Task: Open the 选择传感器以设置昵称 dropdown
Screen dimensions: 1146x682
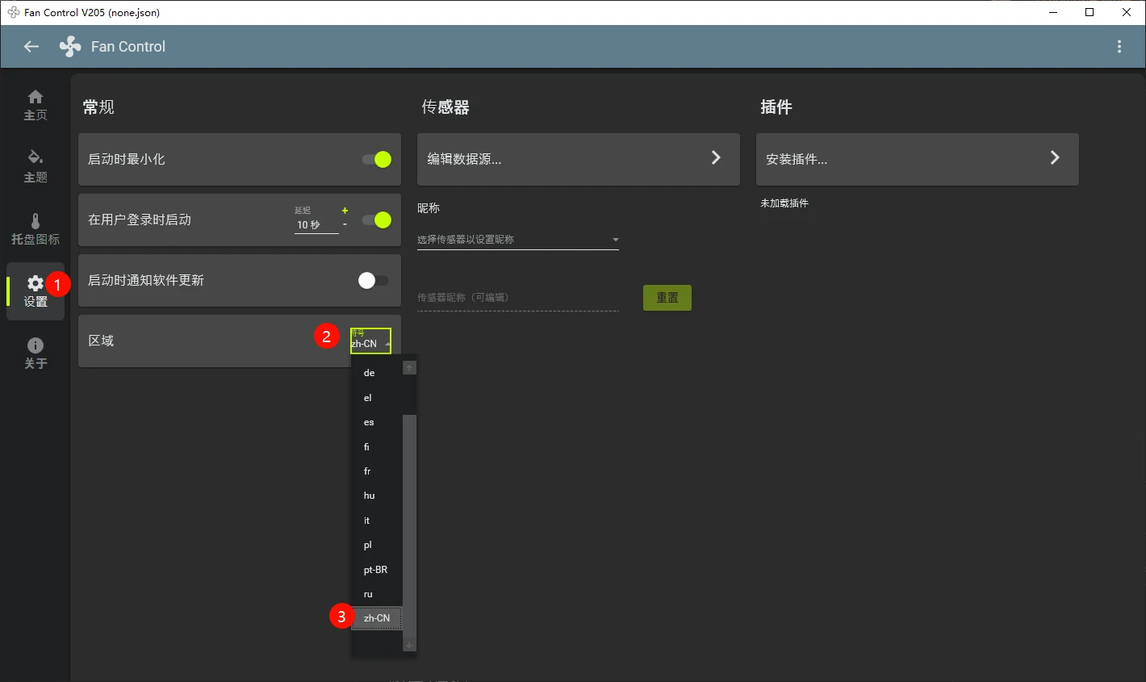Action: coord(518,240)
